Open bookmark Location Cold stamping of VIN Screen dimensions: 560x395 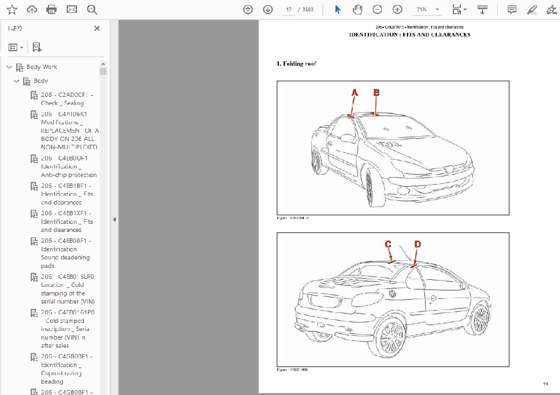pyautogui.click(x=67, y=289)
